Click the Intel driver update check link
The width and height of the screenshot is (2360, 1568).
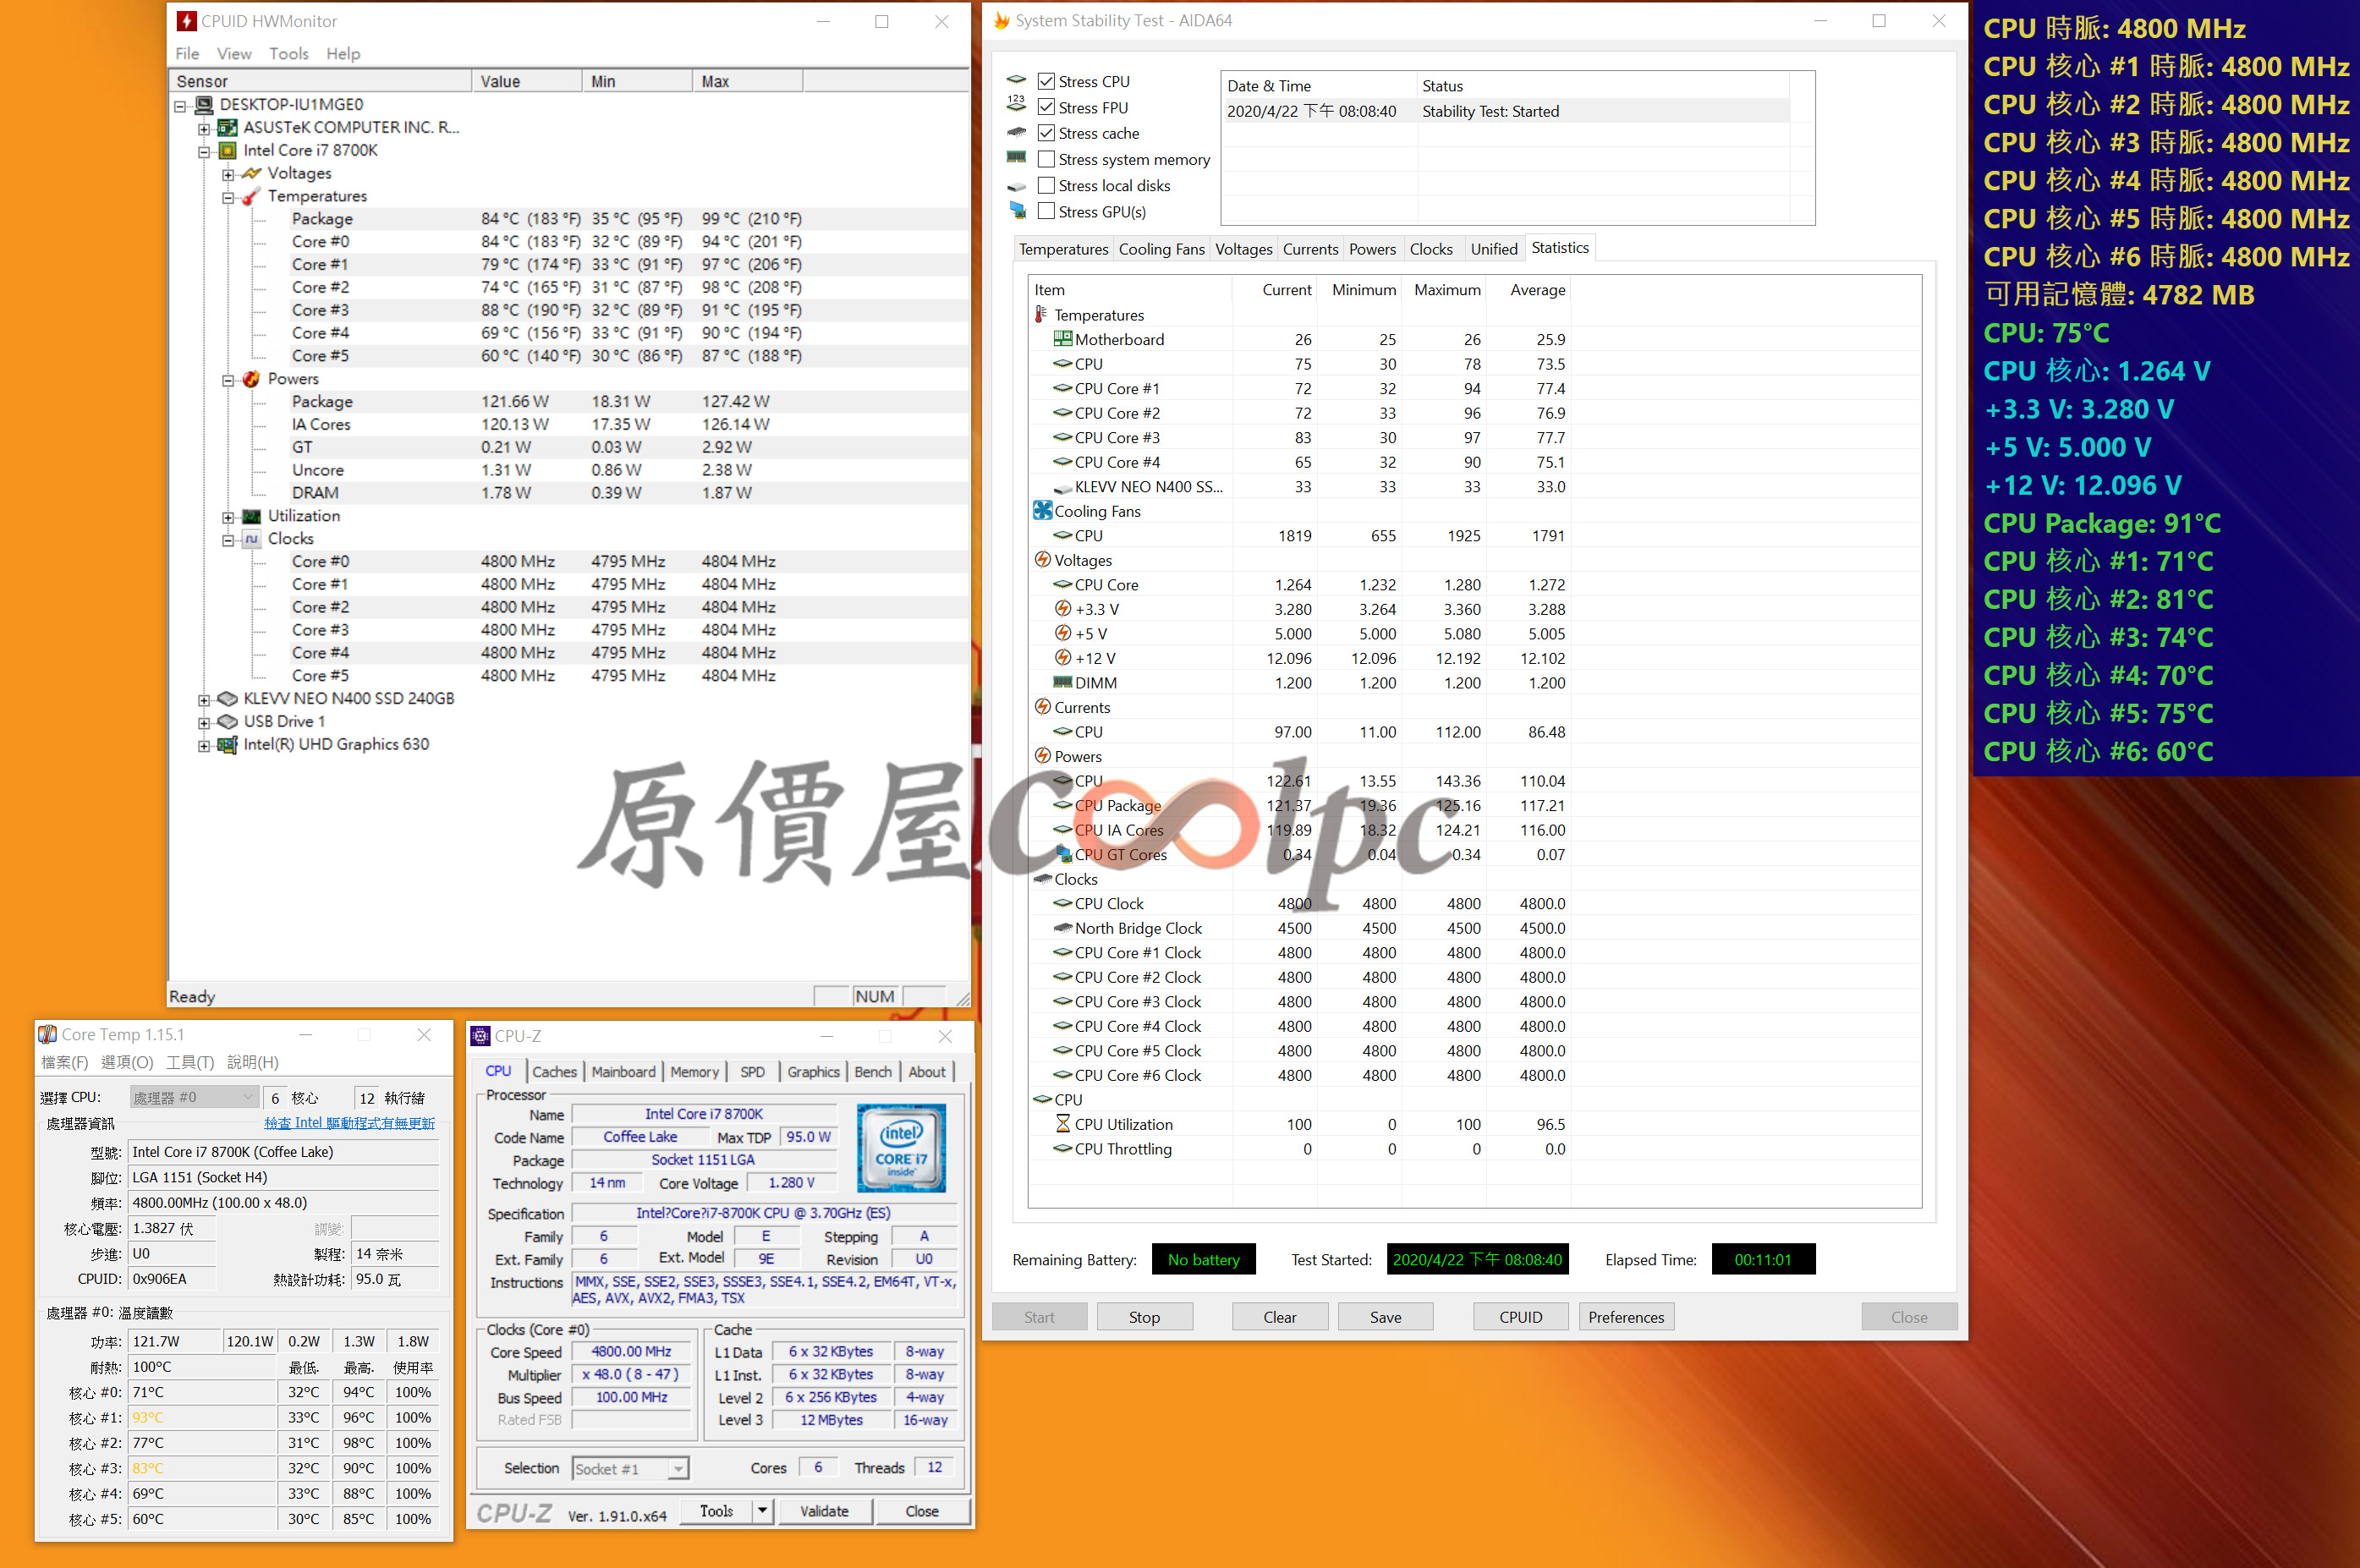click(349, 1123)
